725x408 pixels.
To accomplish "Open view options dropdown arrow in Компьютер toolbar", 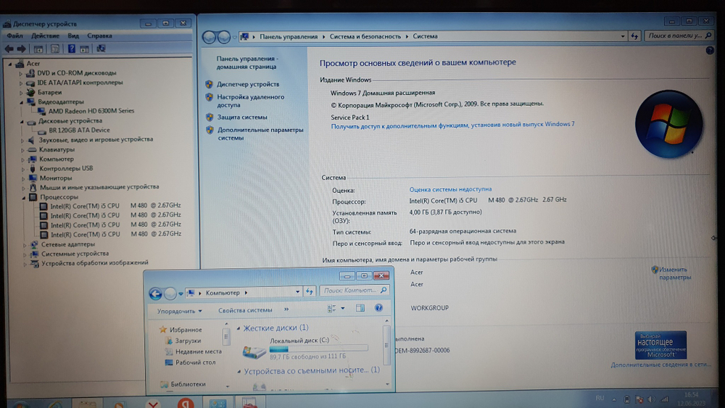I will [343, 308].
